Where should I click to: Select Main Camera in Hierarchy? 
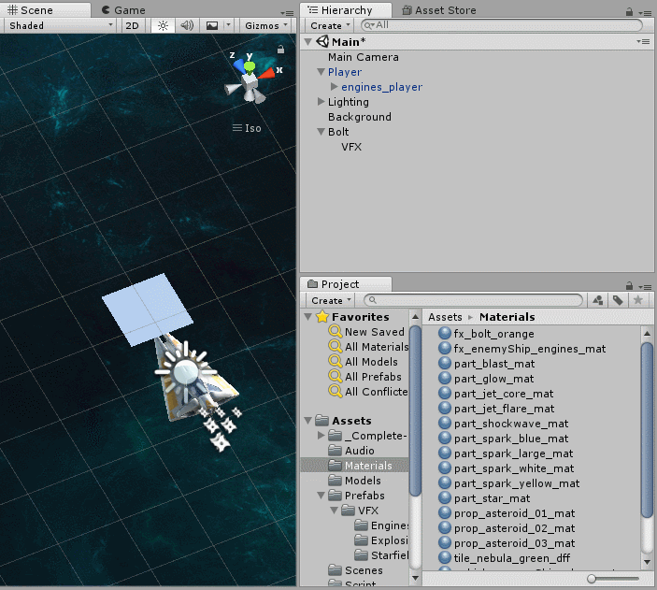click(364, 57)
